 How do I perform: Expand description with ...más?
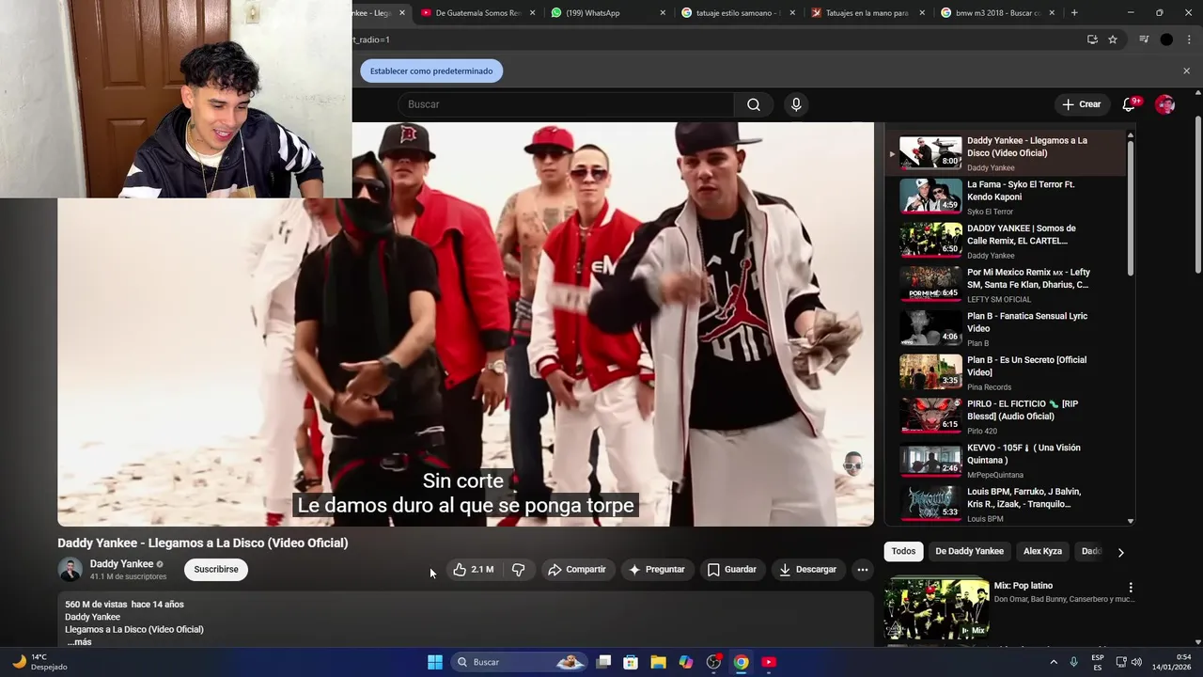[80, 642]
